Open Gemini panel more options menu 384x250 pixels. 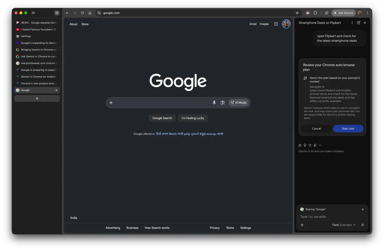point(352,23)
